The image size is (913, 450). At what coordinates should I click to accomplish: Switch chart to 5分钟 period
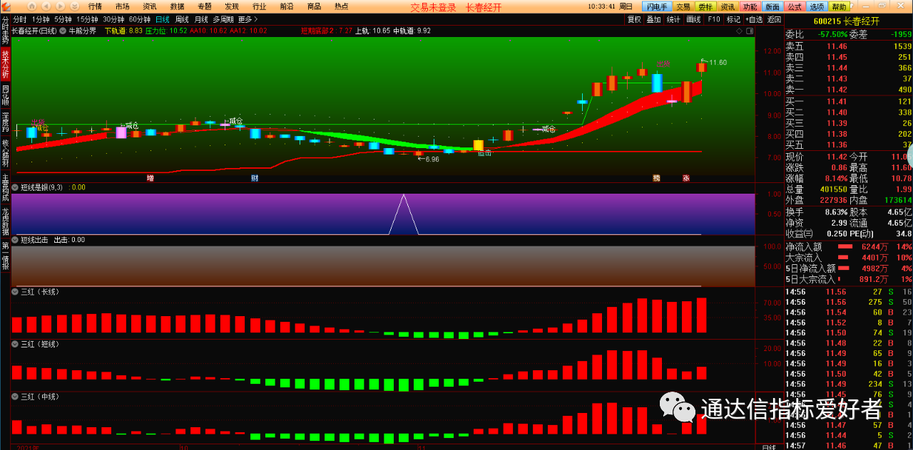(x=63, y=19)
